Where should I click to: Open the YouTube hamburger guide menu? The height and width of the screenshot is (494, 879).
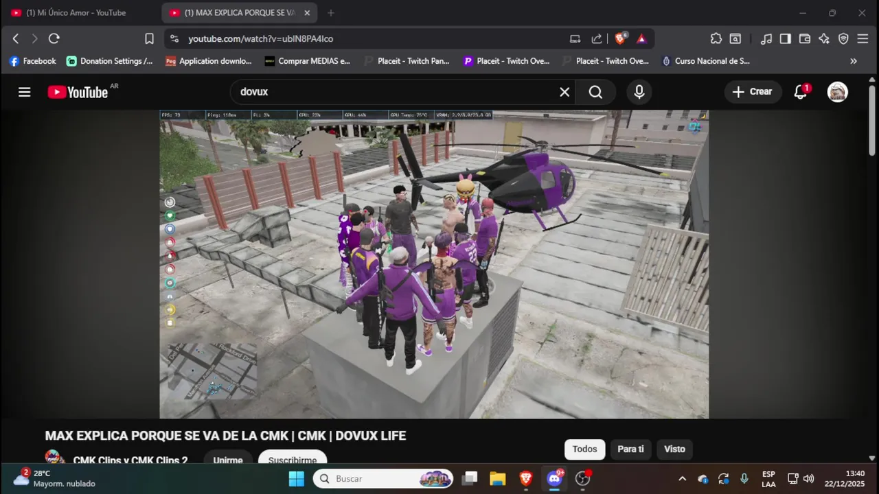[25, 92]
